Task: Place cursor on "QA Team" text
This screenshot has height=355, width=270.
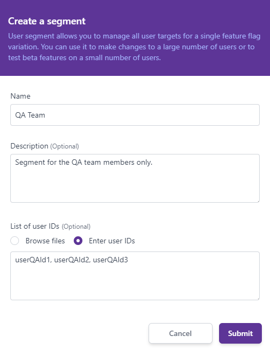Action: [30, 115]
